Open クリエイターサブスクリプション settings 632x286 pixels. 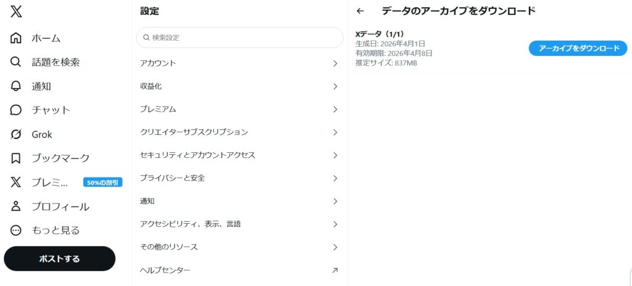point(194,133)
